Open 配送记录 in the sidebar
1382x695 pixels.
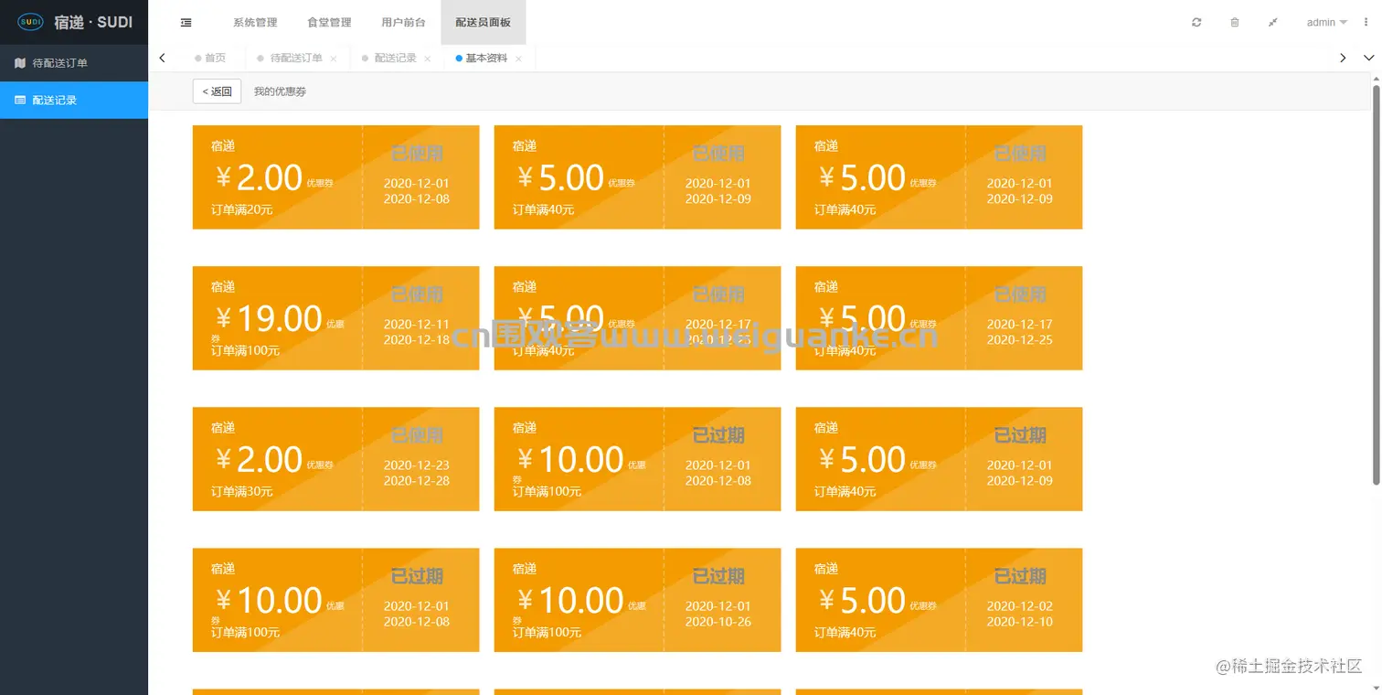74,100
